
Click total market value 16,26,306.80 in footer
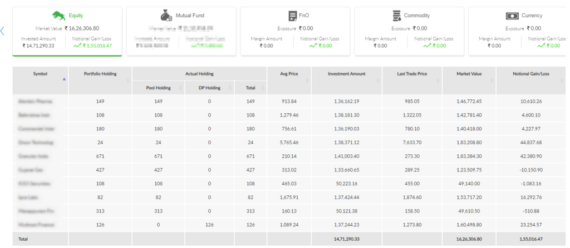[x=469, y=239]
